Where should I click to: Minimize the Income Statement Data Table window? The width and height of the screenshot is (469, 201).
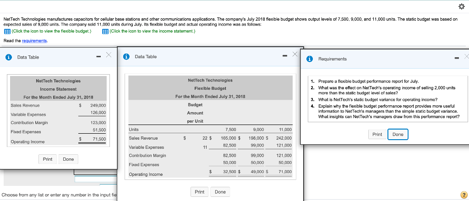98,56
